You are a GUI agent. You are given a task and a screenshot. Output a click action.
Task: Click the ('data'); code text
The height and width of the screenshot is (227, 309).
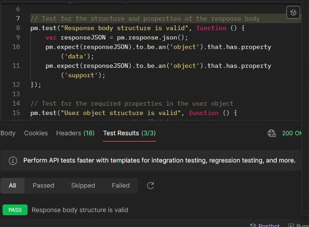click(77, 56)
